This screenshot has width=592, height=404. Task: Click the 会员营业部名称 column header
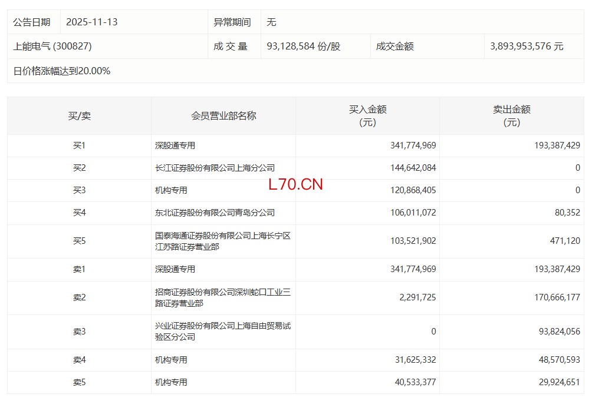[x=223, y=116]
